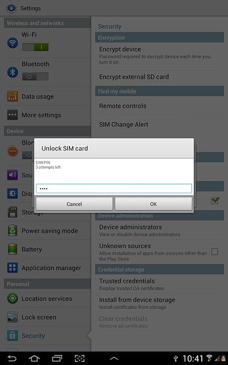
Task: Tap the Settings gear icon in header
Action: [x=11, y=8]
